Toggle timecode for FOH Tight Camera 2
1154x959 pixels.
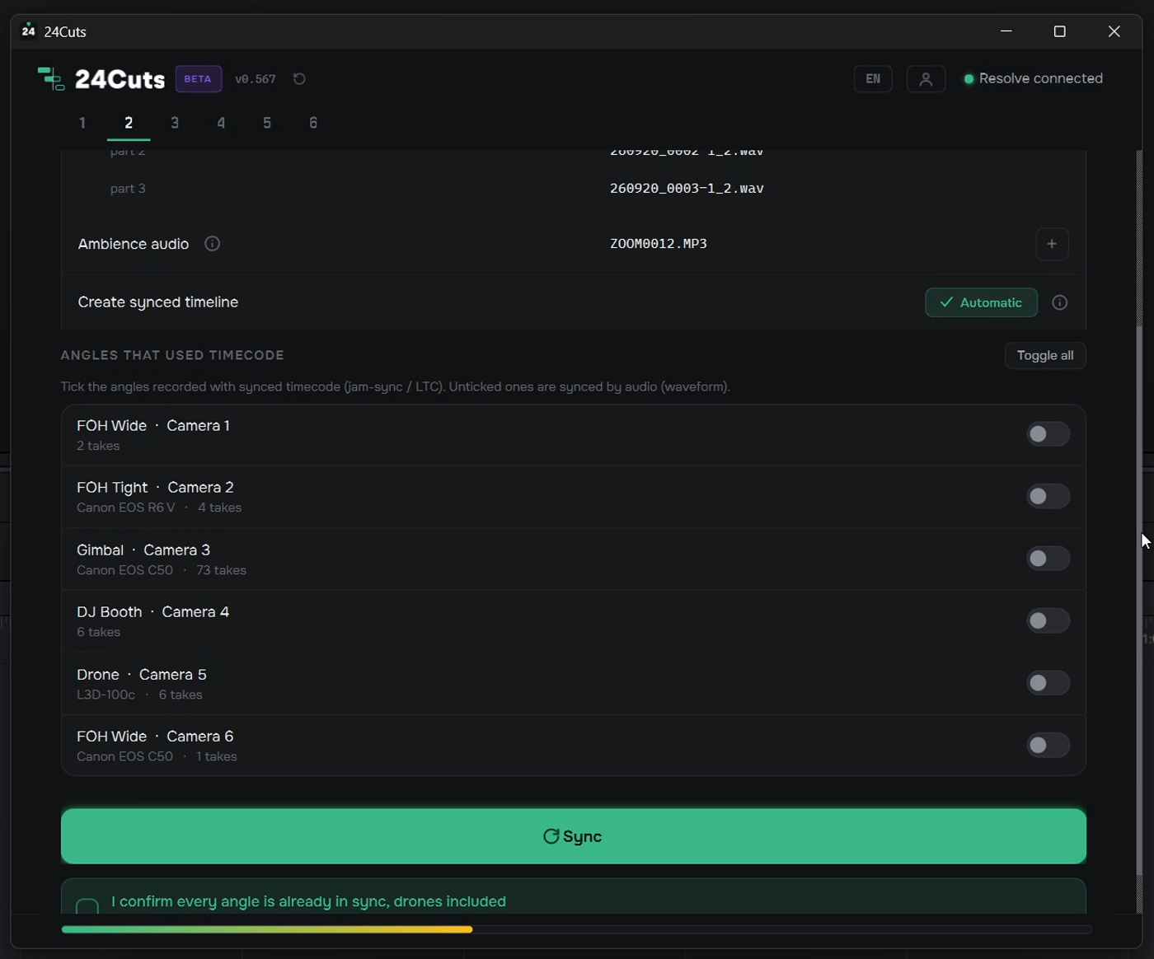coord(1048,496)
